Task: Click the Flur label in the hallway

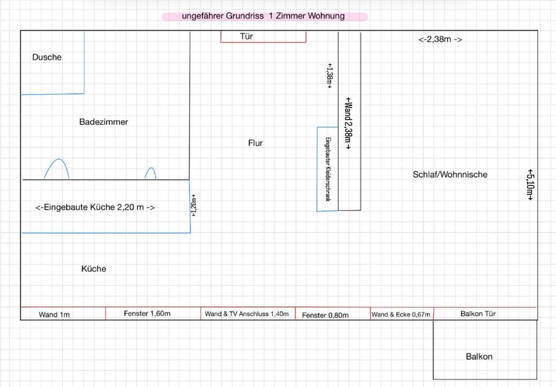Action: (x=255, y=143)
